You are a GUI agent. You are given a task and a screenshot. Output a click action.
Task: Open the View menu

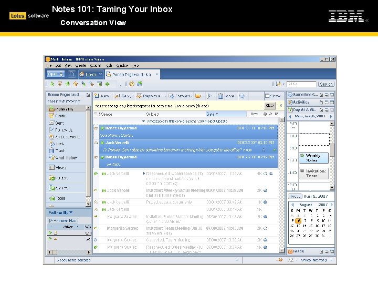[x=68, y=65]
